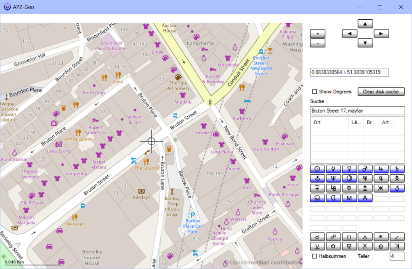Pan the map right
The height and width of the screenshot is (269, 412).
point(381,33)
